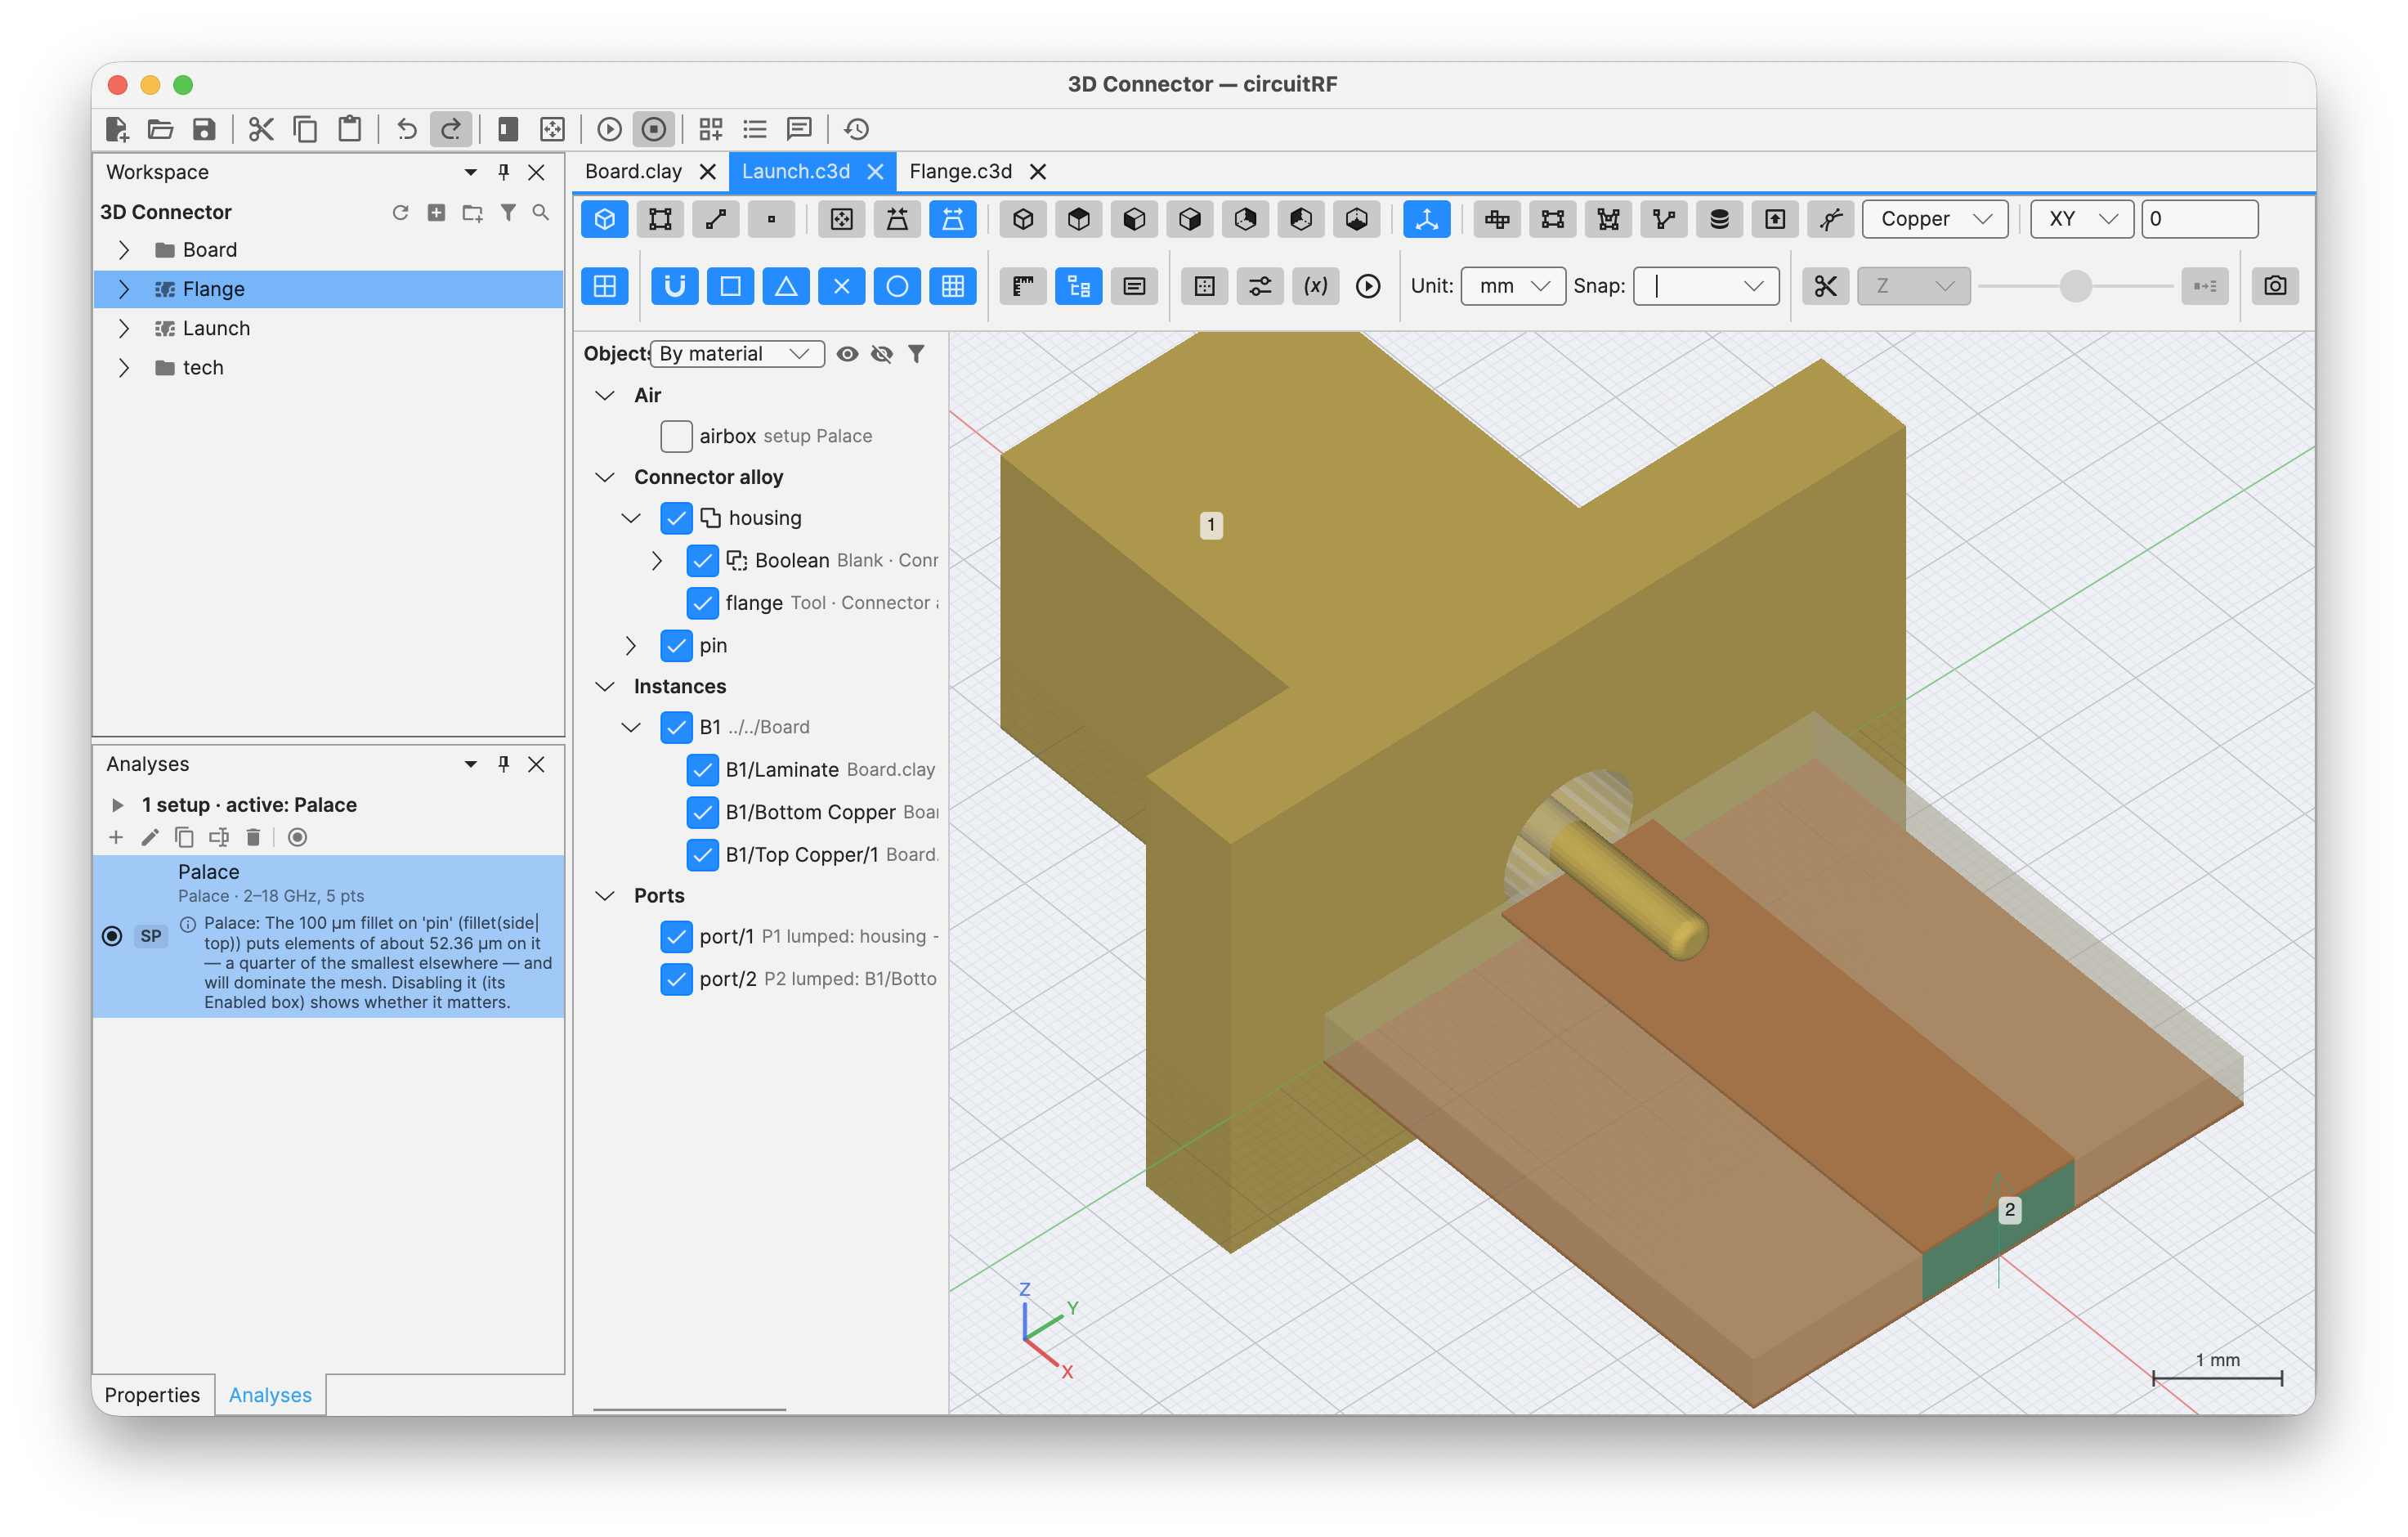Screen dimensions: 2408x1537
Task: Select the vertex selection mode icon
Action: pos(771,219)
